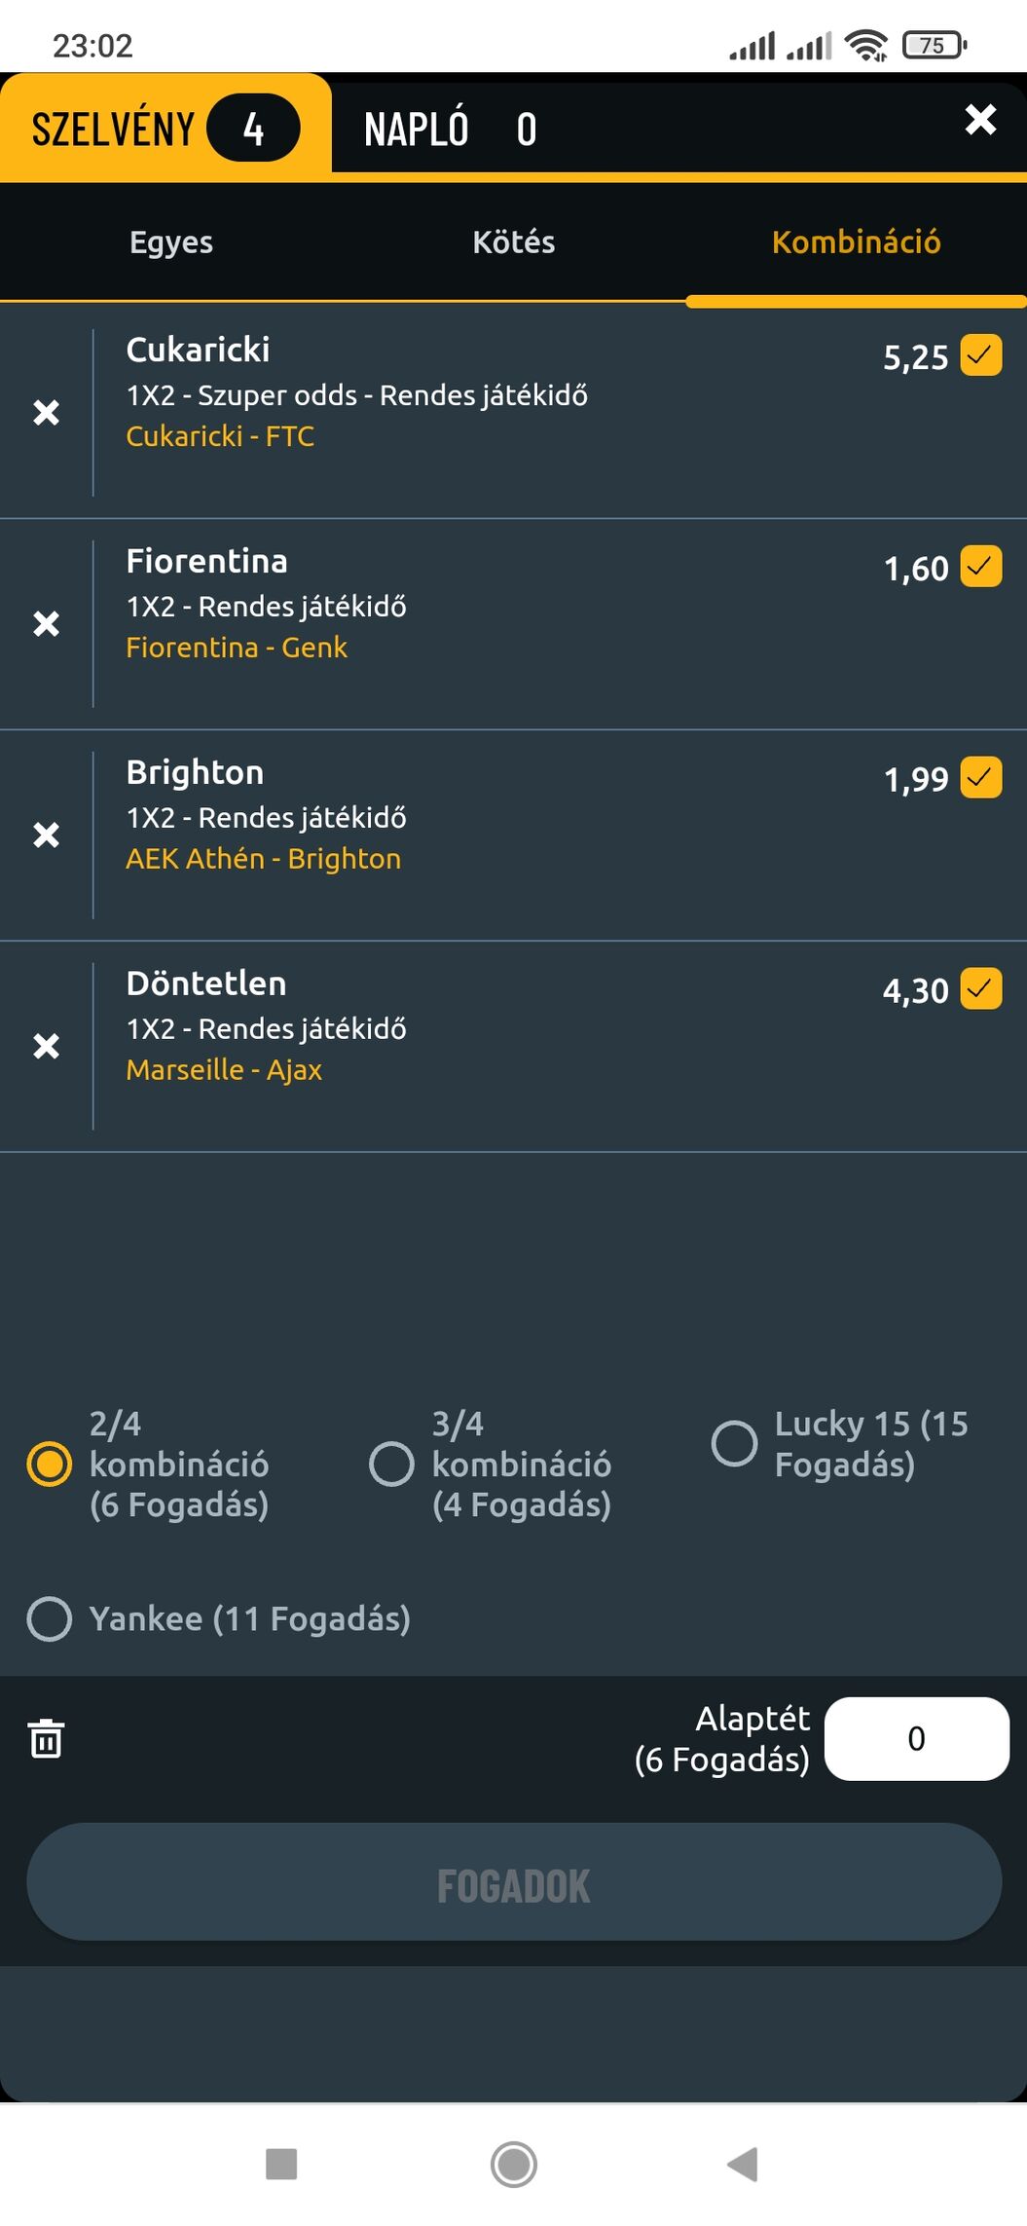Remove the Fiorentina bet with X icon
The height and width of the screenshot is (2226, 1027).
(x=46, y=624)
